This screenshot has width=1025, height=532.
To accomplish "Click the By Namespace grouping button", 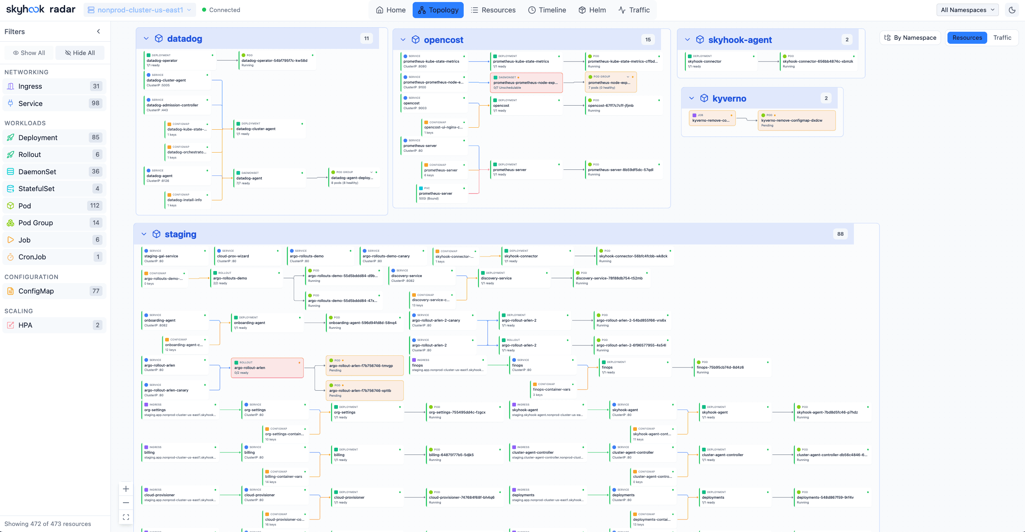I will coord(910,38).
